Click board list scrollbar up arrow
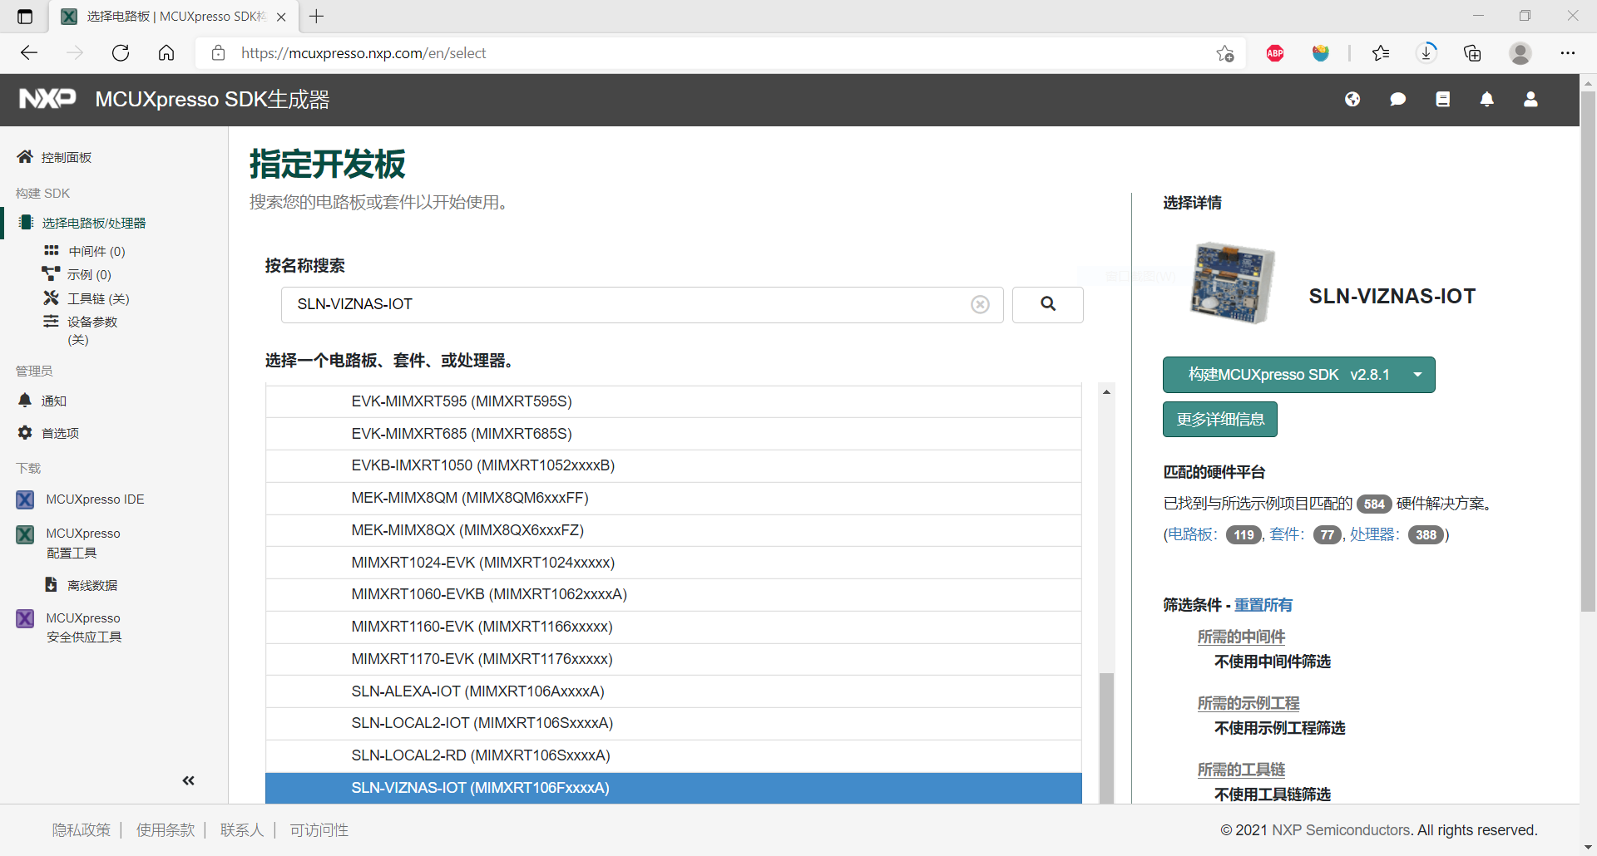 tap(1106, 391)
